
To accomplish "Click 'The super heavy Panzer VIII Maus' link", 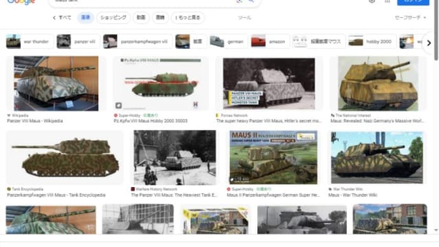I will pyautogui.click(x=268, y=121).
